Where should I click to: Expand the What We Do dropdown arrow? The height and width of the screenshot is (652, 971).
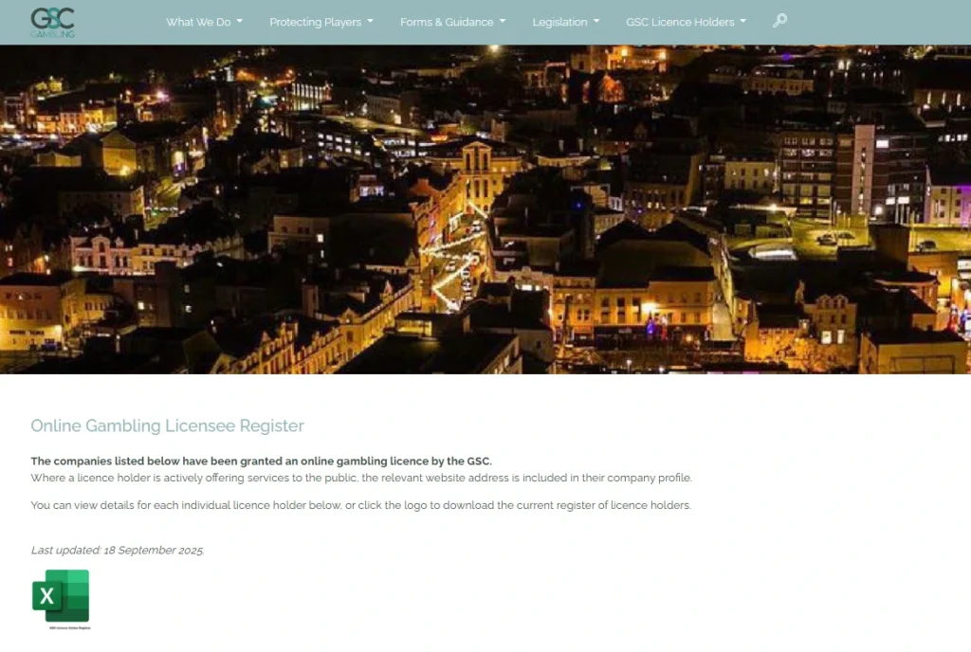tap(240, 21)
